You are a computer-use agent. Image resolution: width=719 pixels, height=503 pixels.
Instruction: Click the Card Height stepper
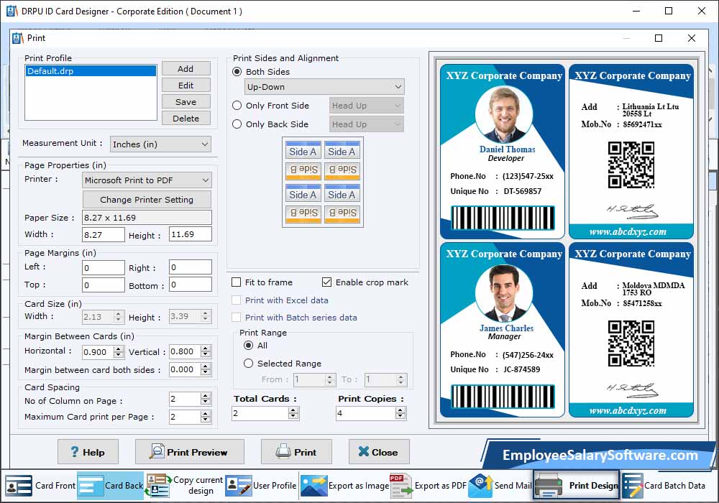pos(205,316)
